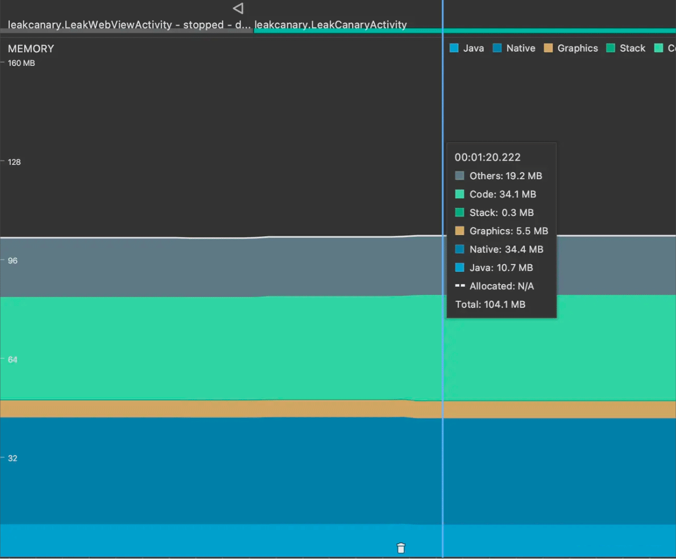The width and height of the screenshot is (676, 559).
Task: Click the Code: 34.1 MB tooltip row
Action: 496,194
